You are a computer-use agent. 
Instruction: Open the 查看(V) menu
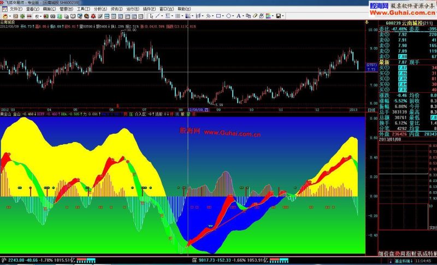pos(32,9)
